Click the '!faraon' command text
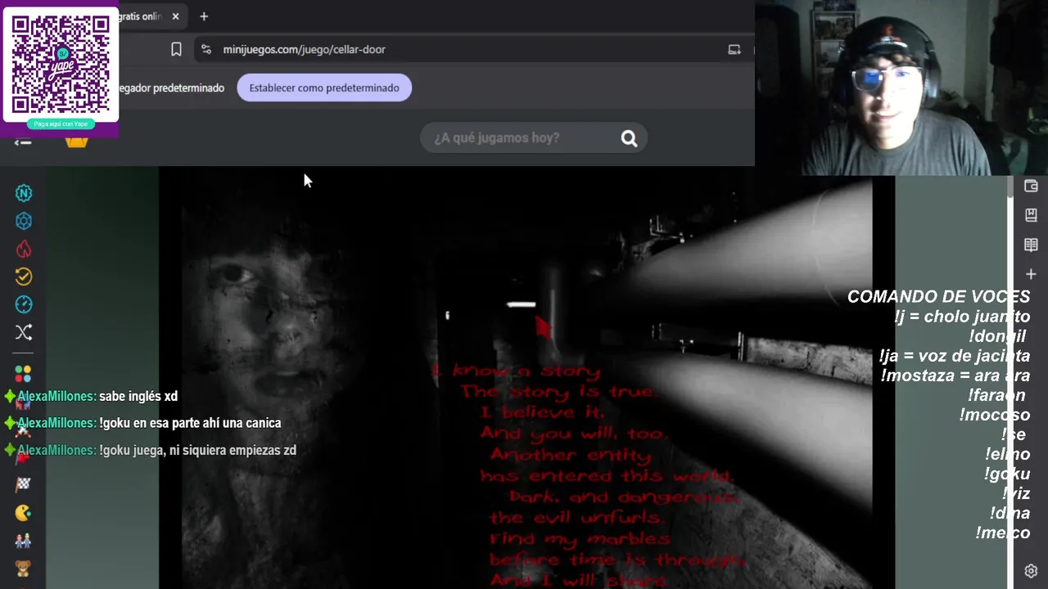The image size is (1048, 589). pyautogui.click(x=996, y=395)
